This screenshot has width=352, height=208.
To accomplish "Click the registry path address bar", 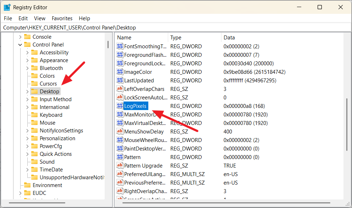I will point(176,28).
